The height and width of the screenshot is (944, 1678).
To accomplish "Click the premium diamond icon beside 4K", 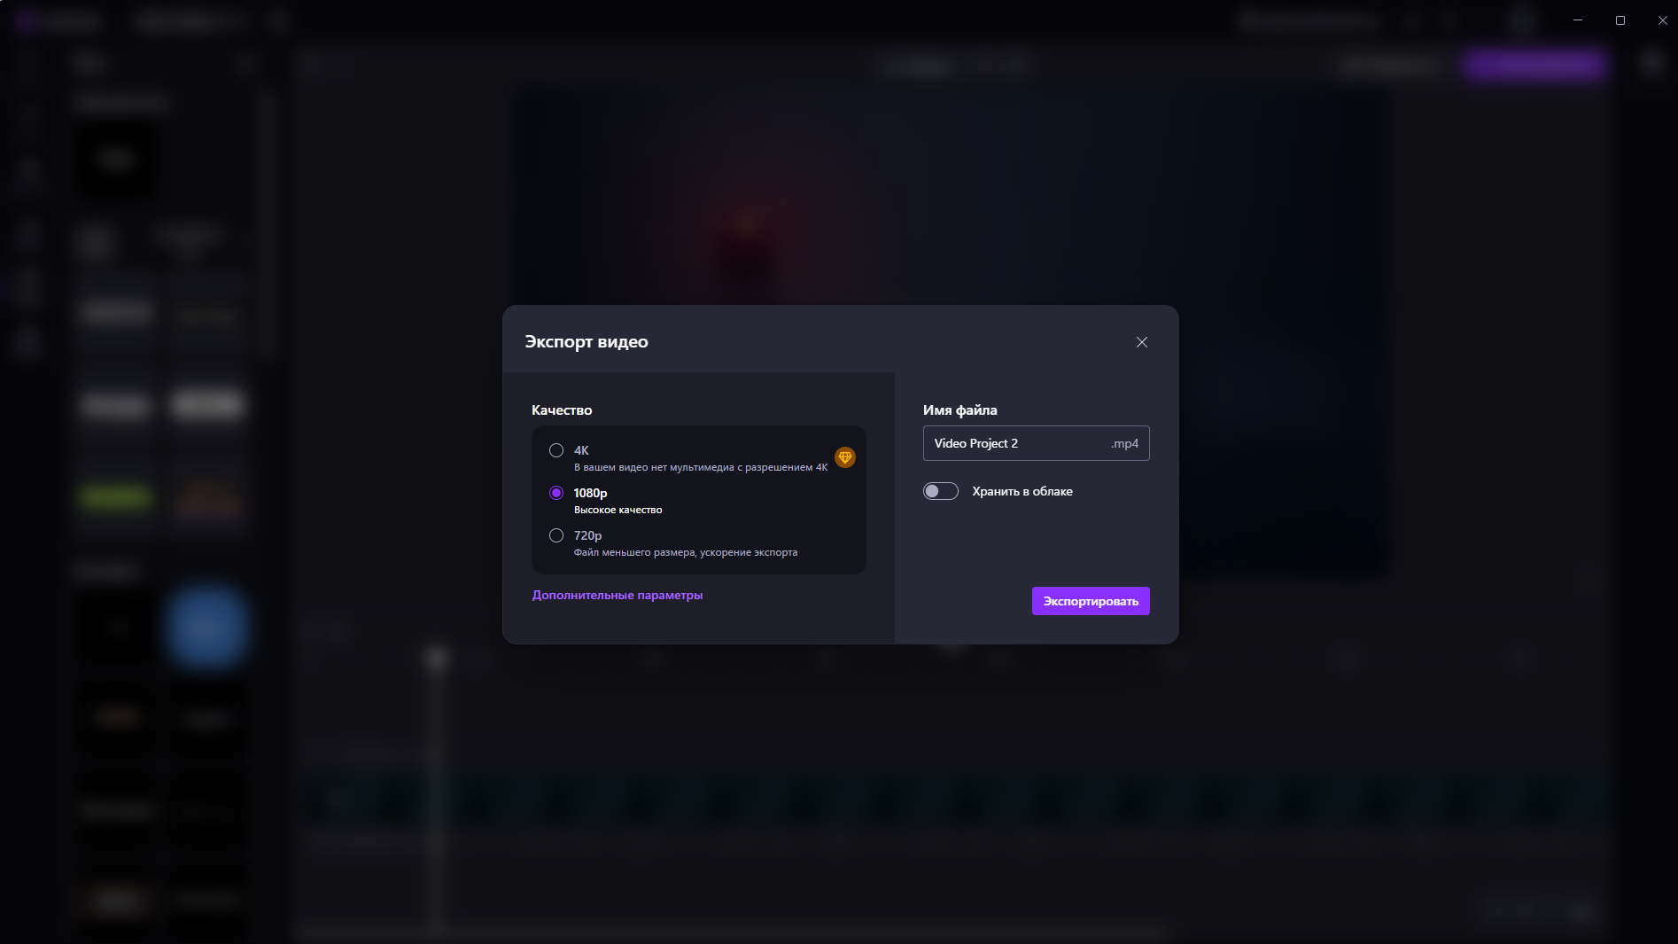I will pos(845,457).
